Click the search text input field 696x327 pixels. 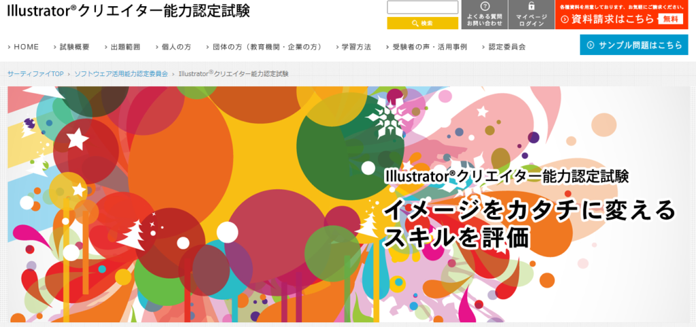[423, 7]
